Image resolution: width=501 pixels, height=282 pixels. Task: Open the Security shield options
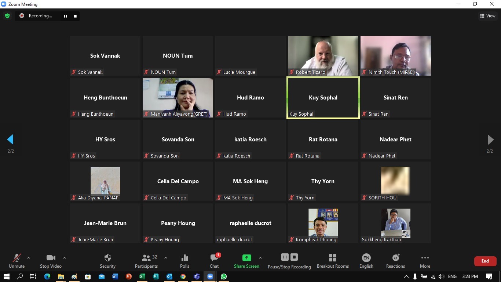pyautogui.click(x=107, y=261)
